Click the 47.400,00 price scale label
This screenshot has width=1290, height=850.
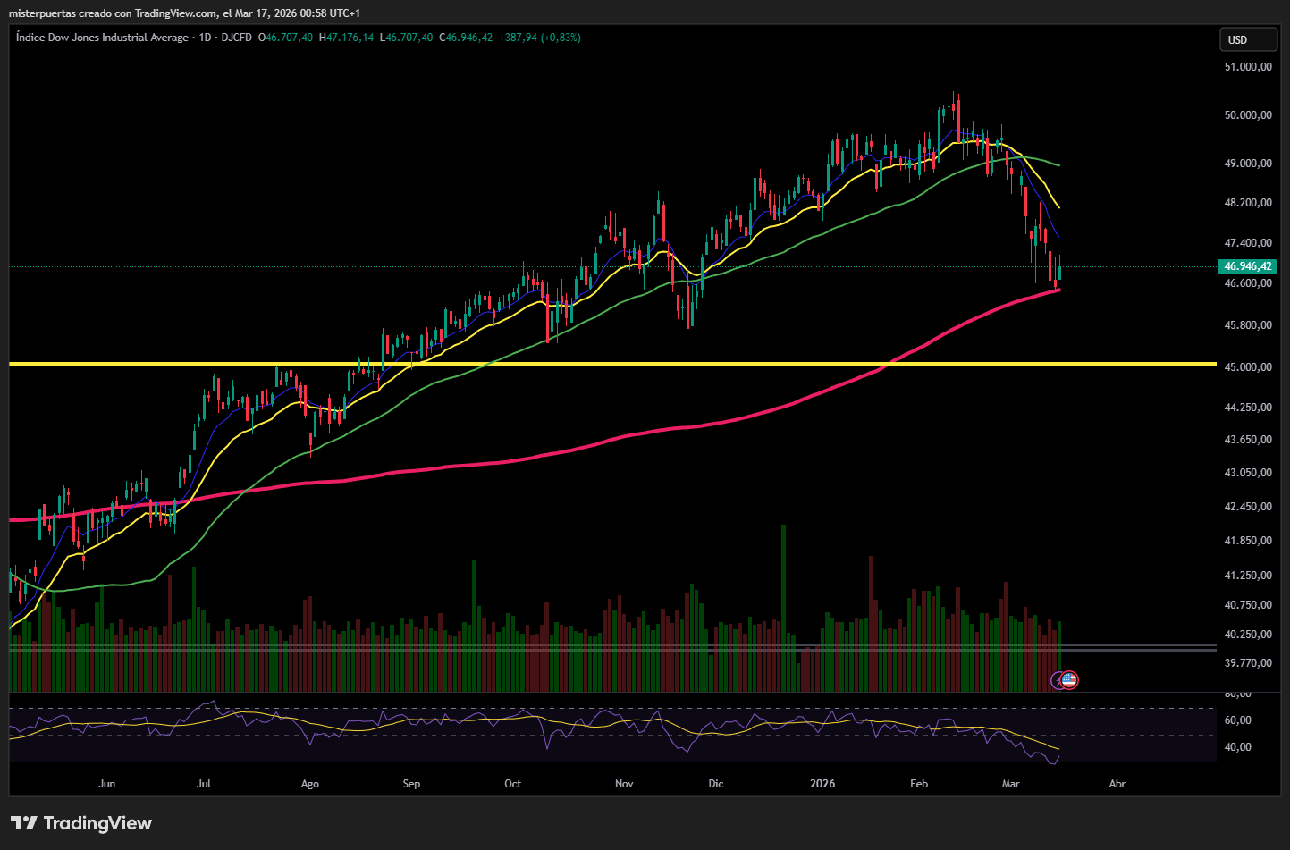[1248, 243]
